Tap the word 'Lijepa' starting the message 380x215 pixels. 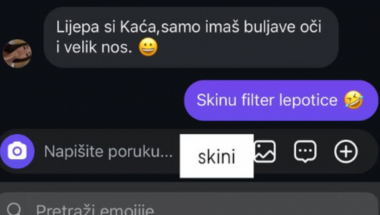(x=78, y=27)
